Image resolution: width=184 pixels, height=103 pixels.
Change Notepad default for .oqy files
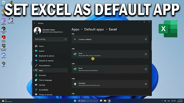(110, 84)
